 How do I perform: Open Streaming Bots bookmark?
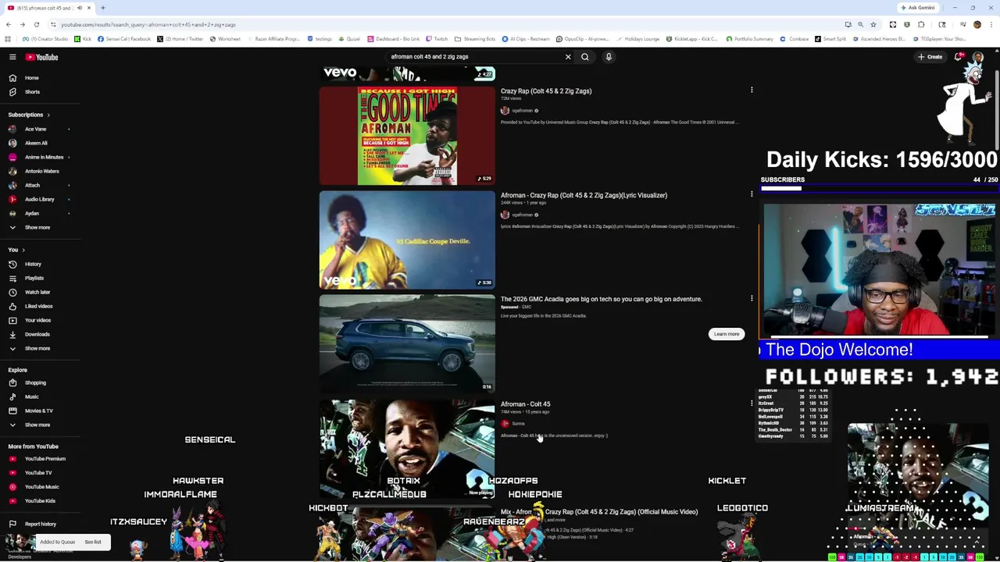click(475, 39)
